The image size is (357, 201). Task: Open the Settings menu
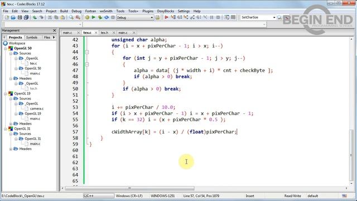pyautogui.click(x=184, y=11)
